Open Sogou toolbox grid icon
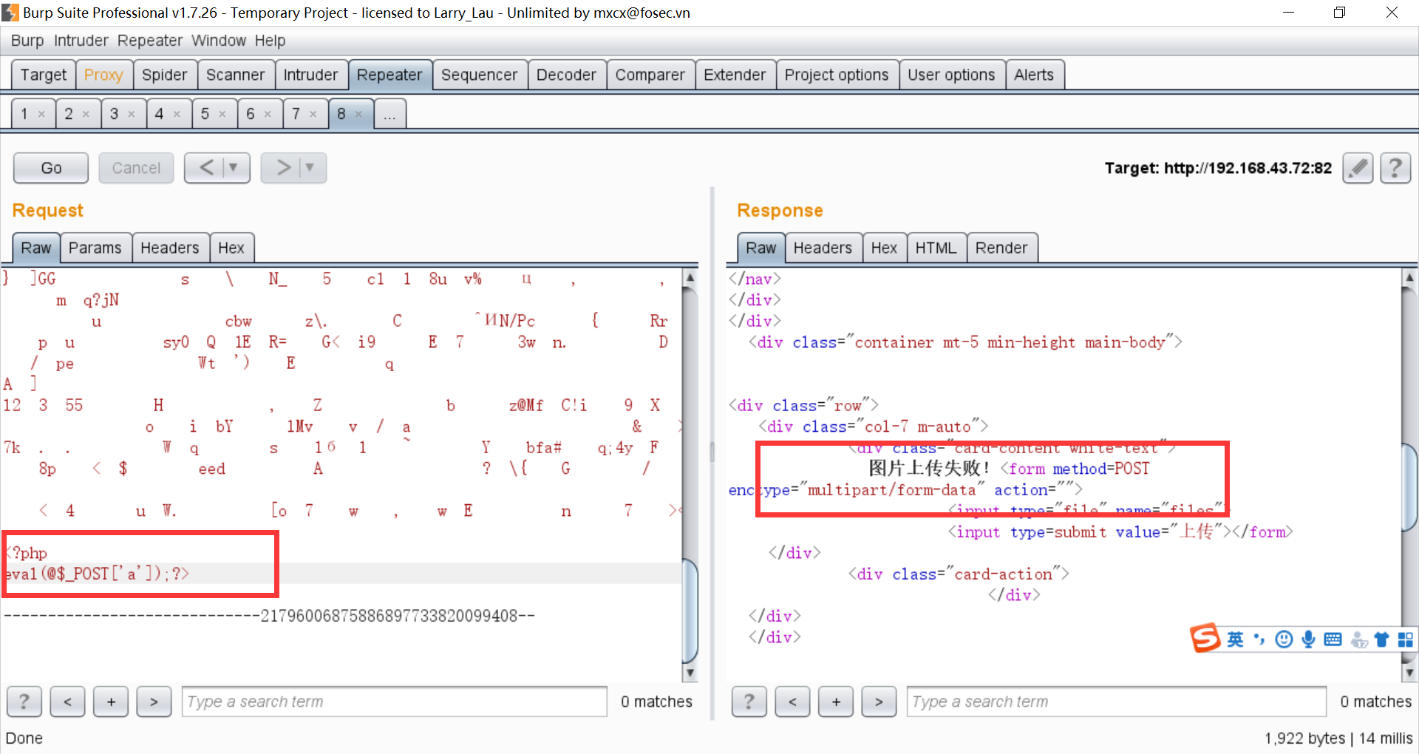 tap(1405, 639)
